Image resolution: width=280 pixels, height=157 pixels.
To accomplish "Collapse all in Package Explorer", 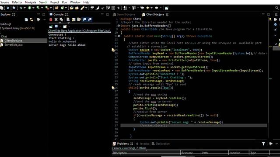I will (x=26, y=20).
